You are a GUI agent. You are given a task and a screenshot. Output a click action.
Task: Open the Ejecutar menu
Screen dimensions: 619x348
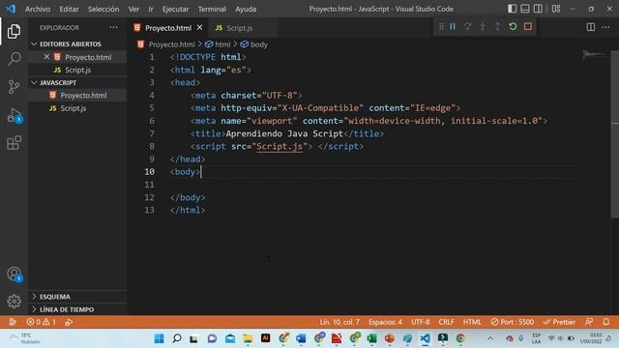point(175,9)
